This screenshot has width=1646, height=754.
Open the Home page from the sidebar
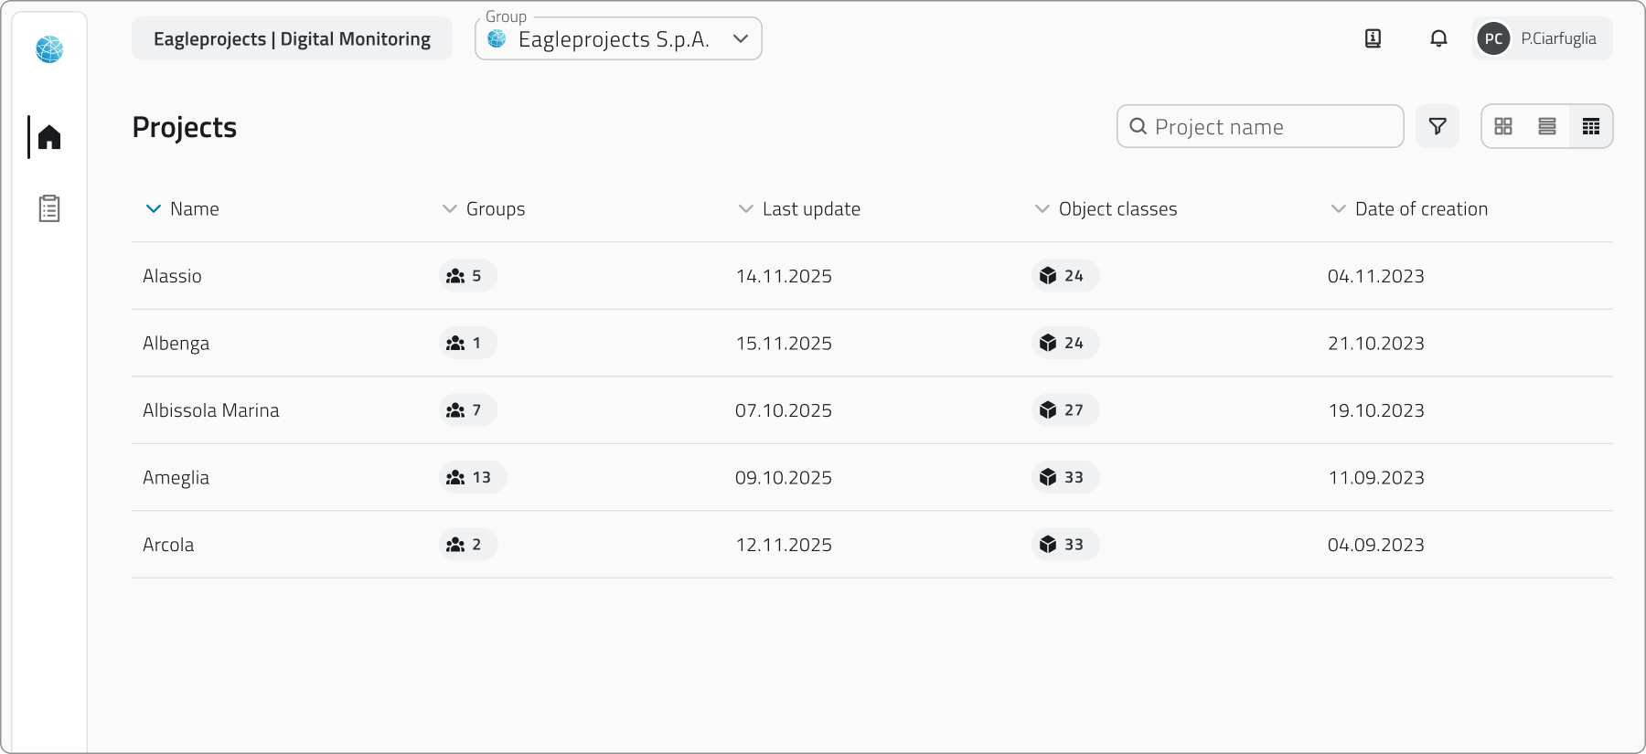(49, 137)
